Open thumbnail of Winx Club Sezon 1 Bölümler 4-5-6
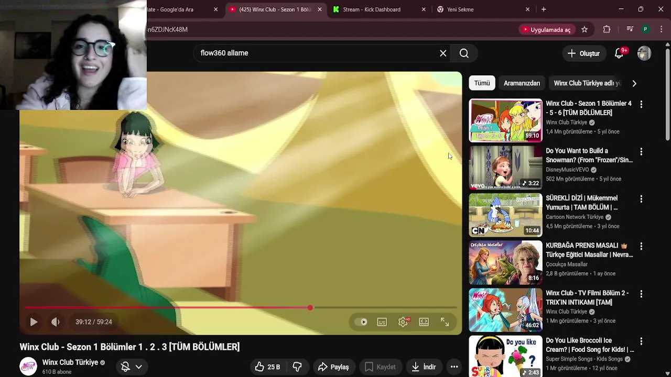Image resolution: width=671 pixels, height=377 pixels. [x=505, y=120]
